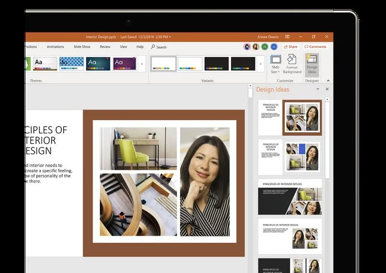Switch to the Review tab
The height and width of the screenshot is (273, 386).
click(105, 46)
